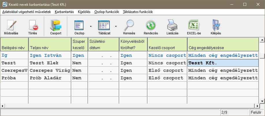Select the Teszt Kft. cell
This screenshot has width=265, height=116.
[222, 63]
